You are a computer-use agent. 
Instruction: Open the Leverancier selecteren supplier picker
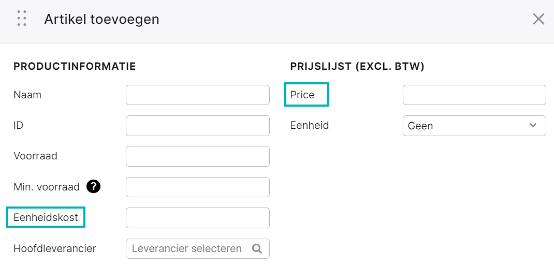[197, 249]
